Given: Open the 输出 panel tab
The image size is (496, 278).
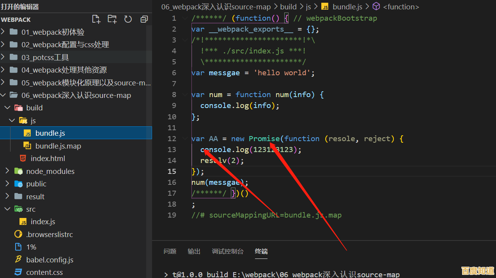Looking at the screenshot, I should [x=194, y=251].
